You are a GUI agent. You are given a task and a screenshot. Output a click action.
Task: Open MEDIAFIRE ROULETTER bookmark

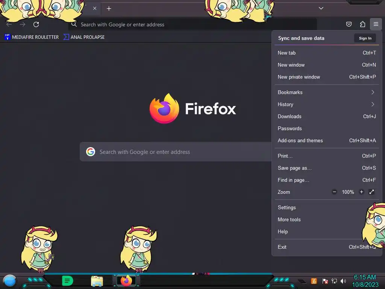pyautogui.click(x=32, y=37)
